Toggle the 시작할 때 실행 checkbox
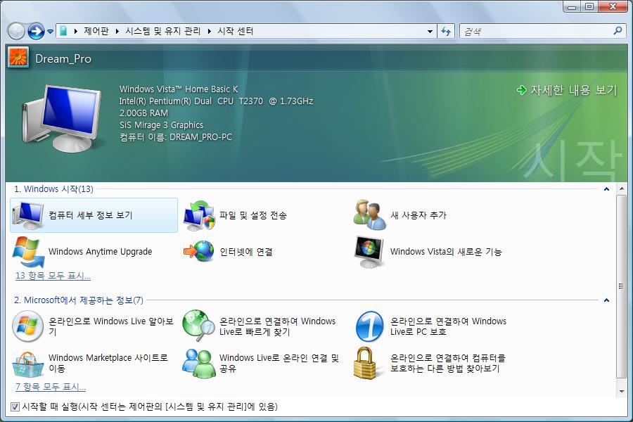 [x=15, y=407]
